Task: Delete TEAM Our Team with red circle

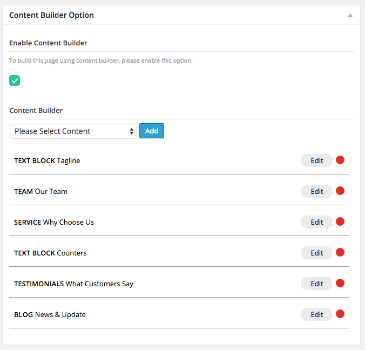Action: [x=340, y=191]
